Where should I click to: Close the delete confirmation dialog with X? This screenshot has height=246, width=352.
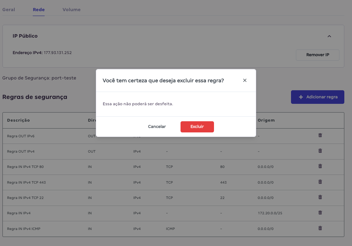click(245, 80)
